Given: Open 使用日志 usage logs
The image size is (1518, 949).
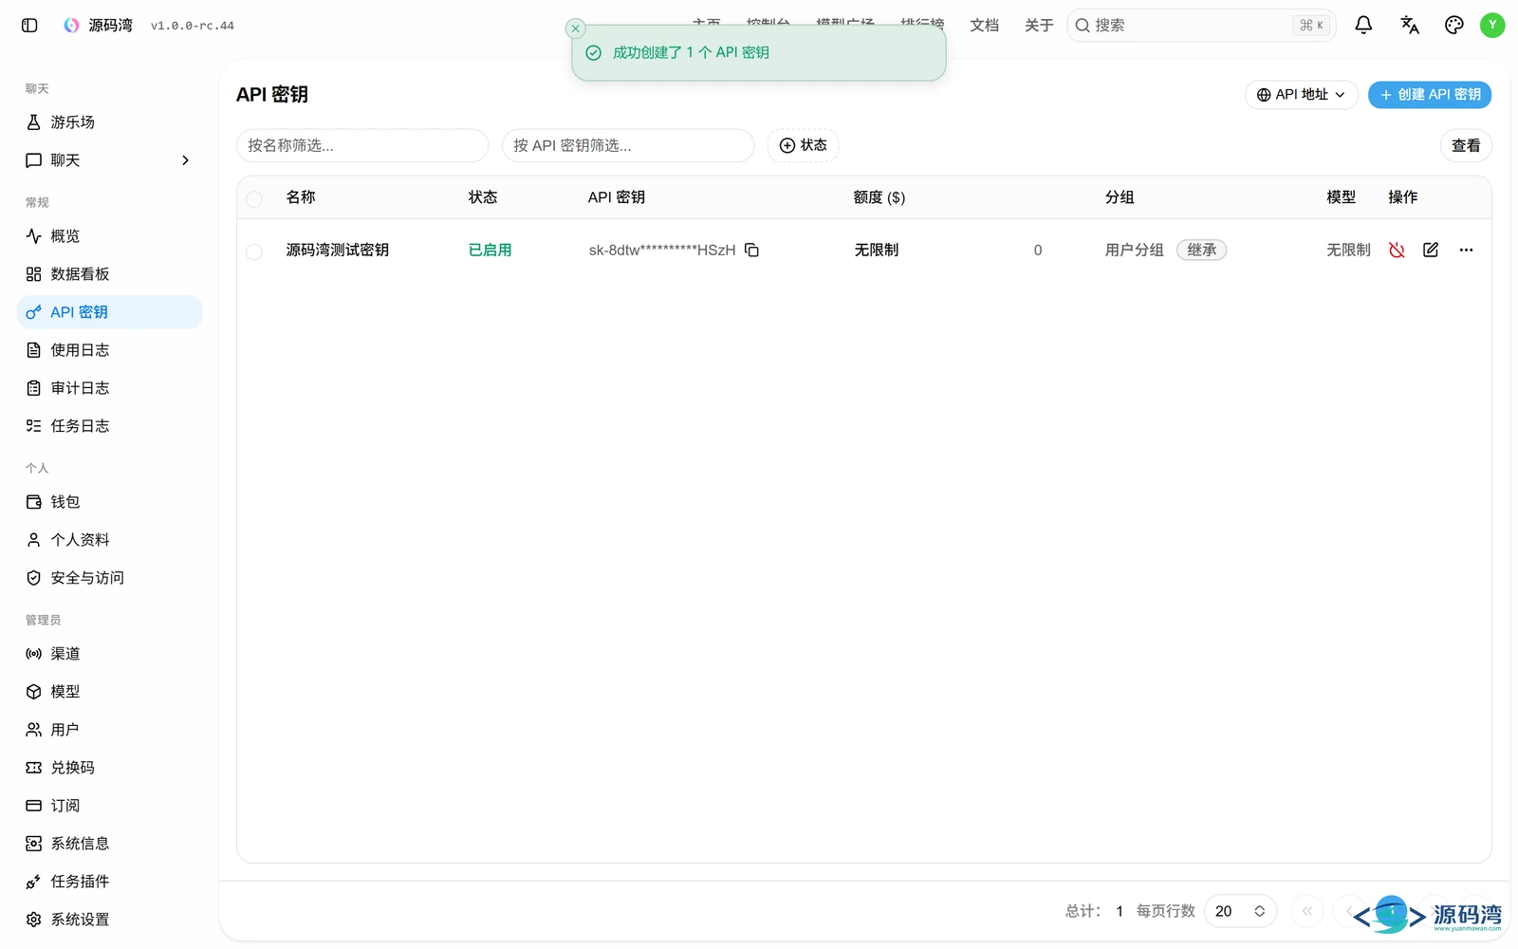Looking at the screenshot, I should 110,350.
